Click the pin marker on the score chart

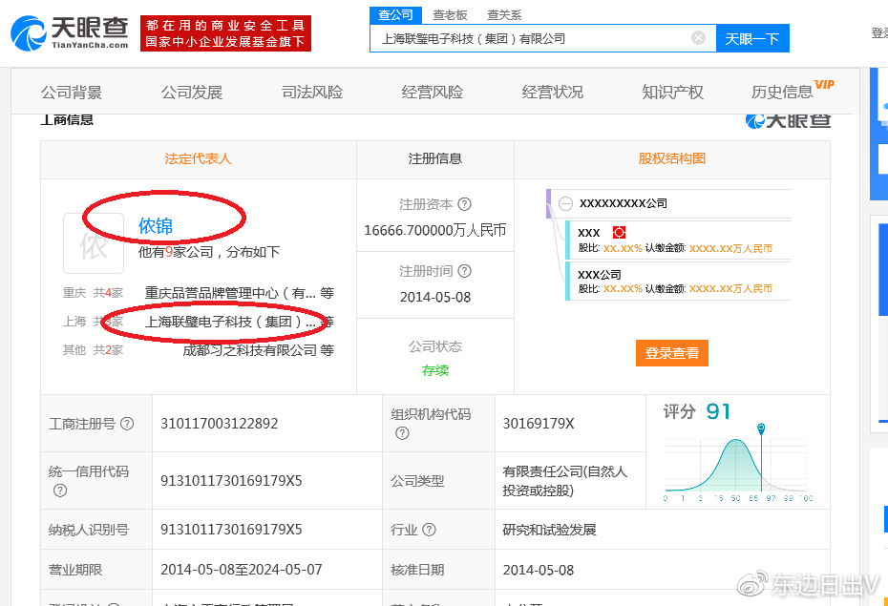click(761, 428)
